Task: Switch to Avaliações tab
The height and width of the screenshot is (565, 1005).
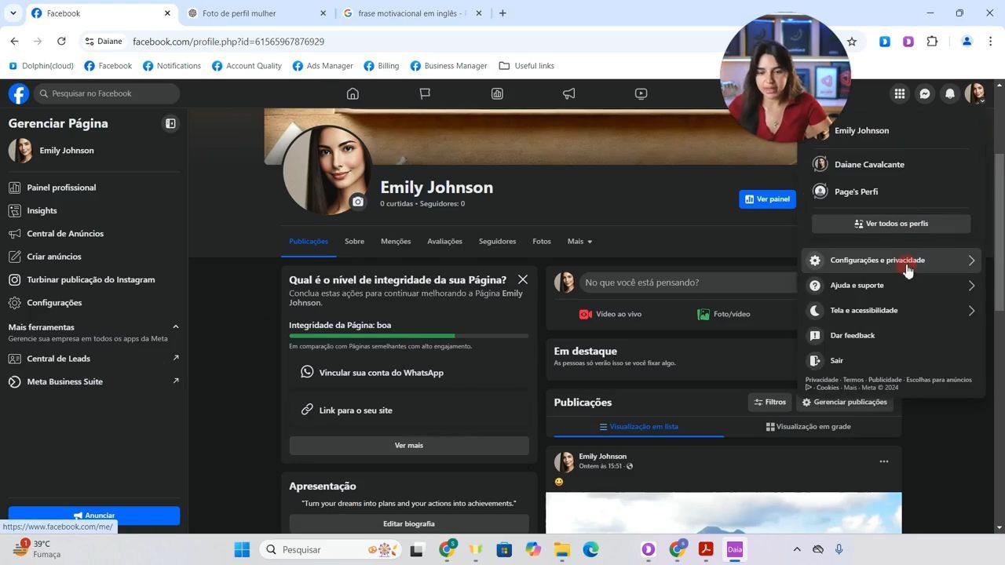Action: point(444,242)
